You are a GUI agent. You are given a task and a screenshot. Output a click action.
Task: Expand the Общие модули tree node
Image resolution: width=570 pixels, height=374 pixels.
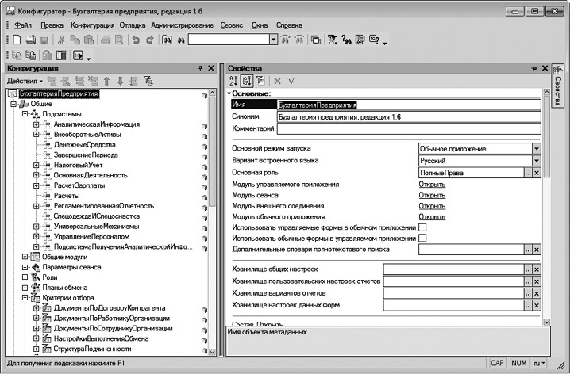click(25, 257)
